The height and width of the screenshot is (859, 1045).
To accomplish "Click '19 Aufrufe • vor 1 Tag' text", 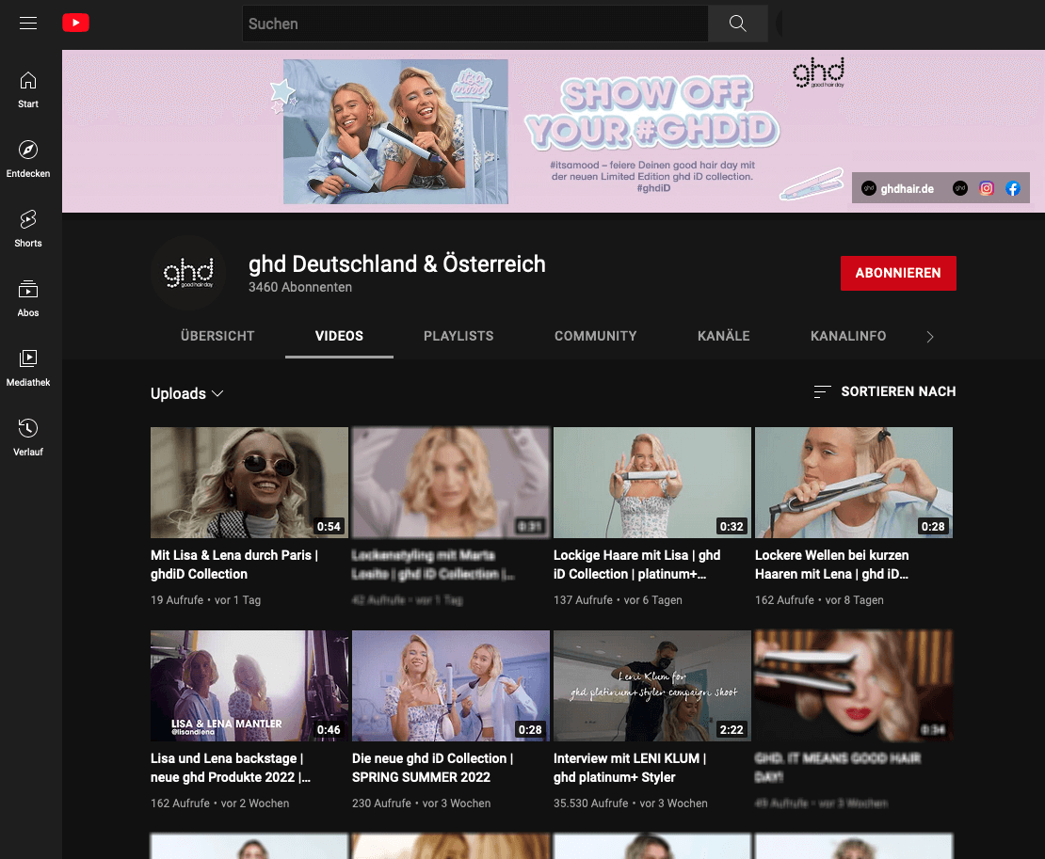I will [205, 600].
